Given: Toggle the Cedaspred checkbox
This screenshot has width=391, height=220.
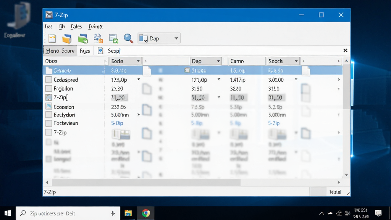Looking at the screenshot, I should [x=48, y=79].
